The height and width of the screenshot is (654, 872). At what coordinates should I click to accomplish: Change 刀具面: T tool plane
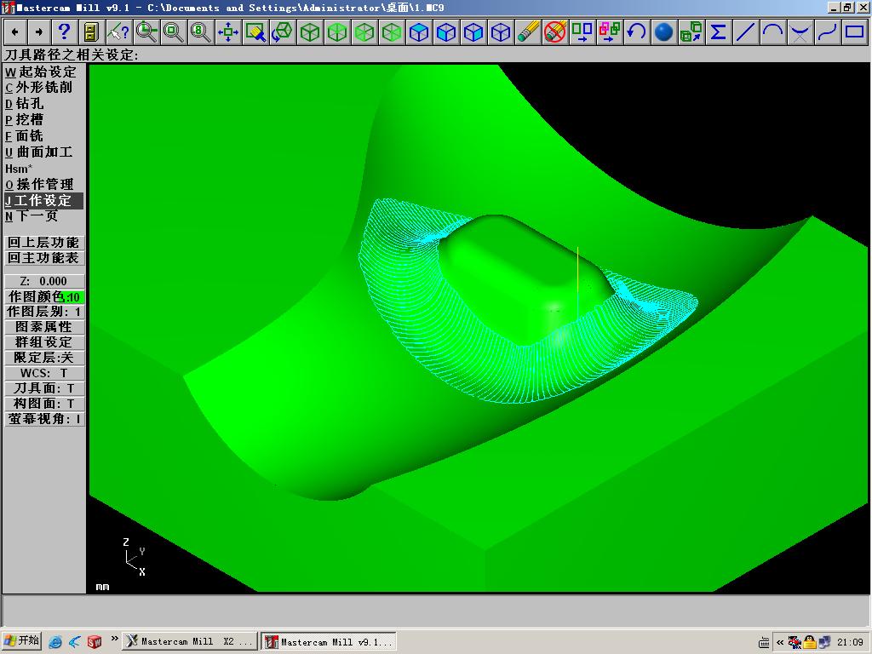point(44,388)
